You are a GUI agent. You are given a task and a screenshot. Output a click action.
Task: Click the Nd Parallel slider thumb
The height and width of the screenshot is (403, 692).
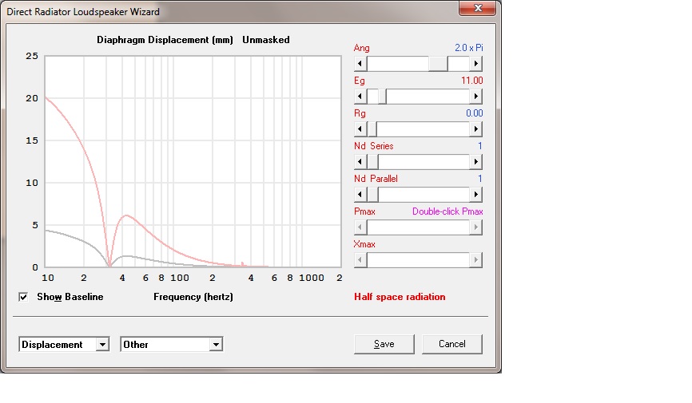[x=372, y=195]
